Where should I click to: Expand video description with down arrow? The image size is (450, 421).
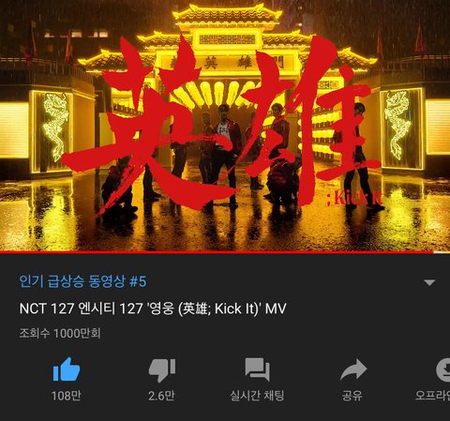pos(429,282)
